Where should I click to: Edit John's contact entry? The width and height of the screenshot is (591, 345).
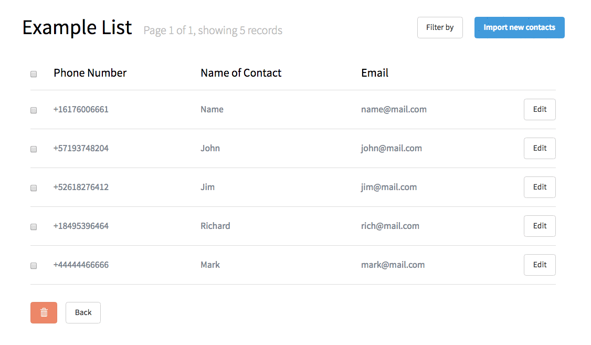[540, 148]
